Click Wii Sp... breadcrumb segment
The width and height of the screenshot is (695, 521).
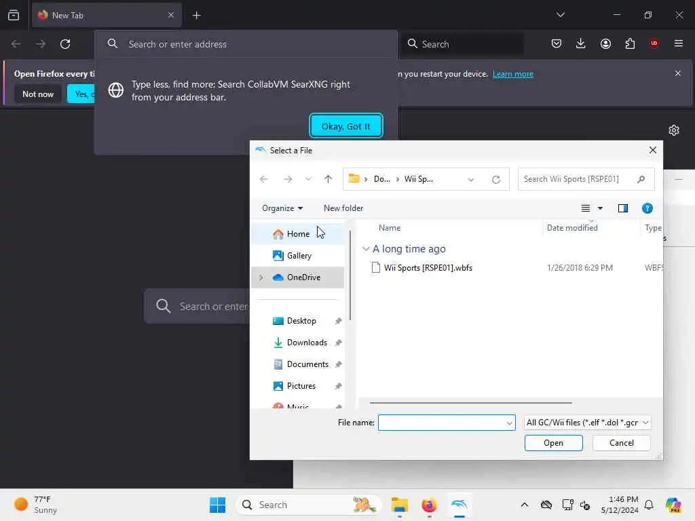418,179
